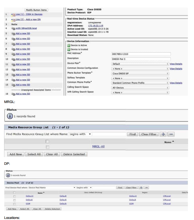Click into the MAC Address field
The height and width of the screenshot is (220, 194).
tap(141, 54)
